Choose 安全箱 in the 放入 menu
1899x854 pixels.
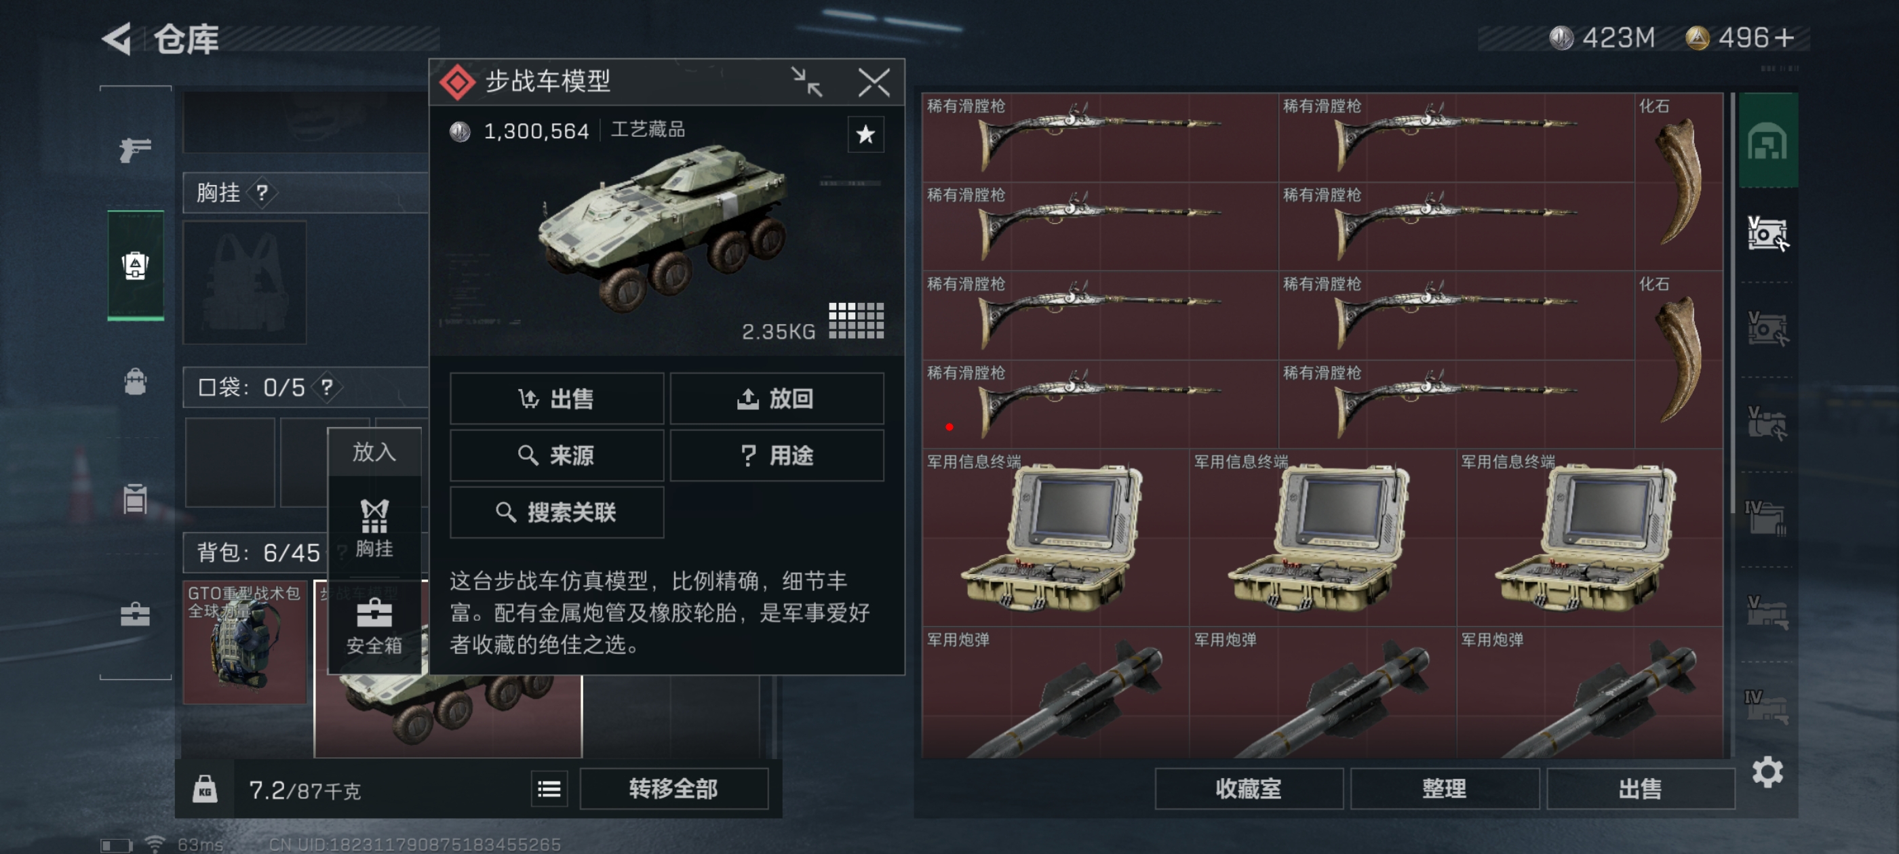[374, 626]
